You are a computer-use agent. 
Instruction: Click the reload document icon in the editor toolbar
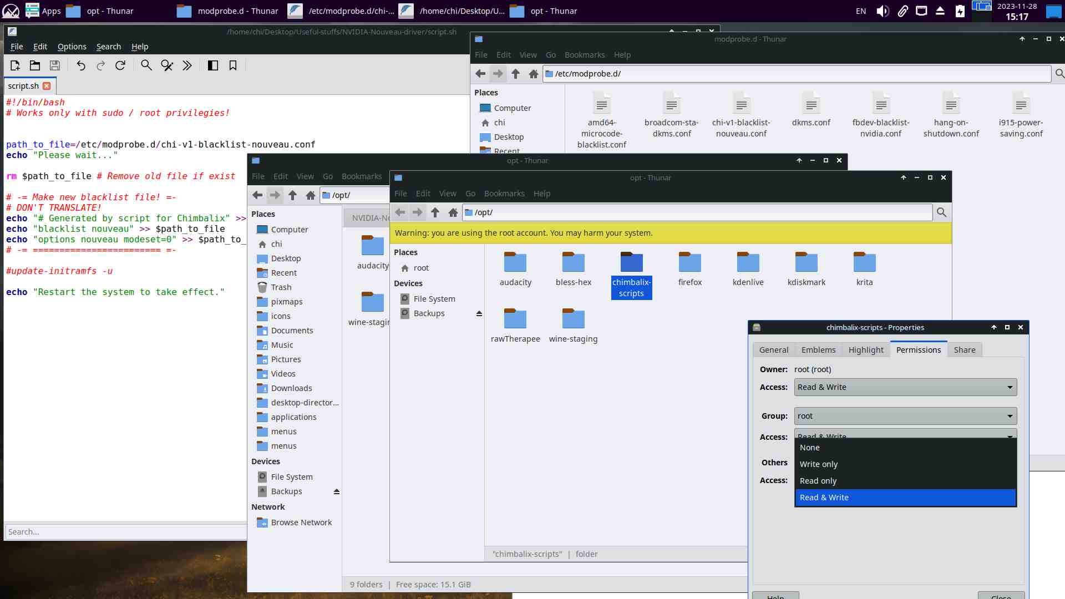pyautogui.click(x=120, y=65)
